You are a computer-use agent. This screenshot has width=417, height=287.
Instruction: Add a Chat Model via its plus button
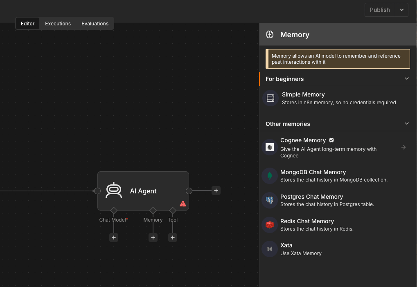(114, 238)
